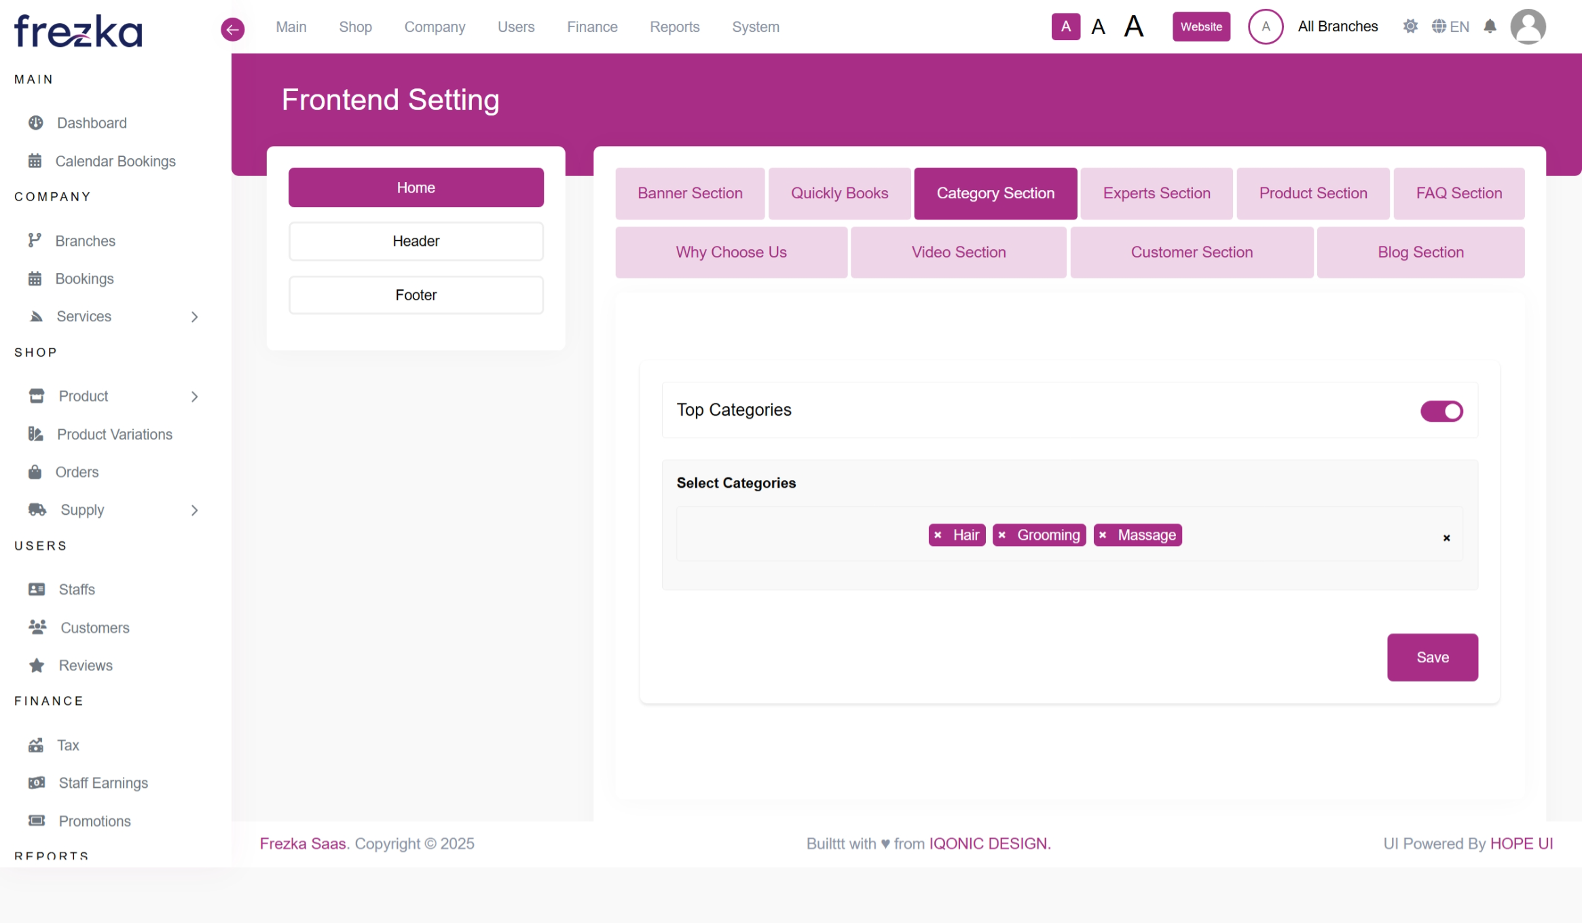Select the largest font size A
This screenshot has width=1582, height=923.
1134,26
